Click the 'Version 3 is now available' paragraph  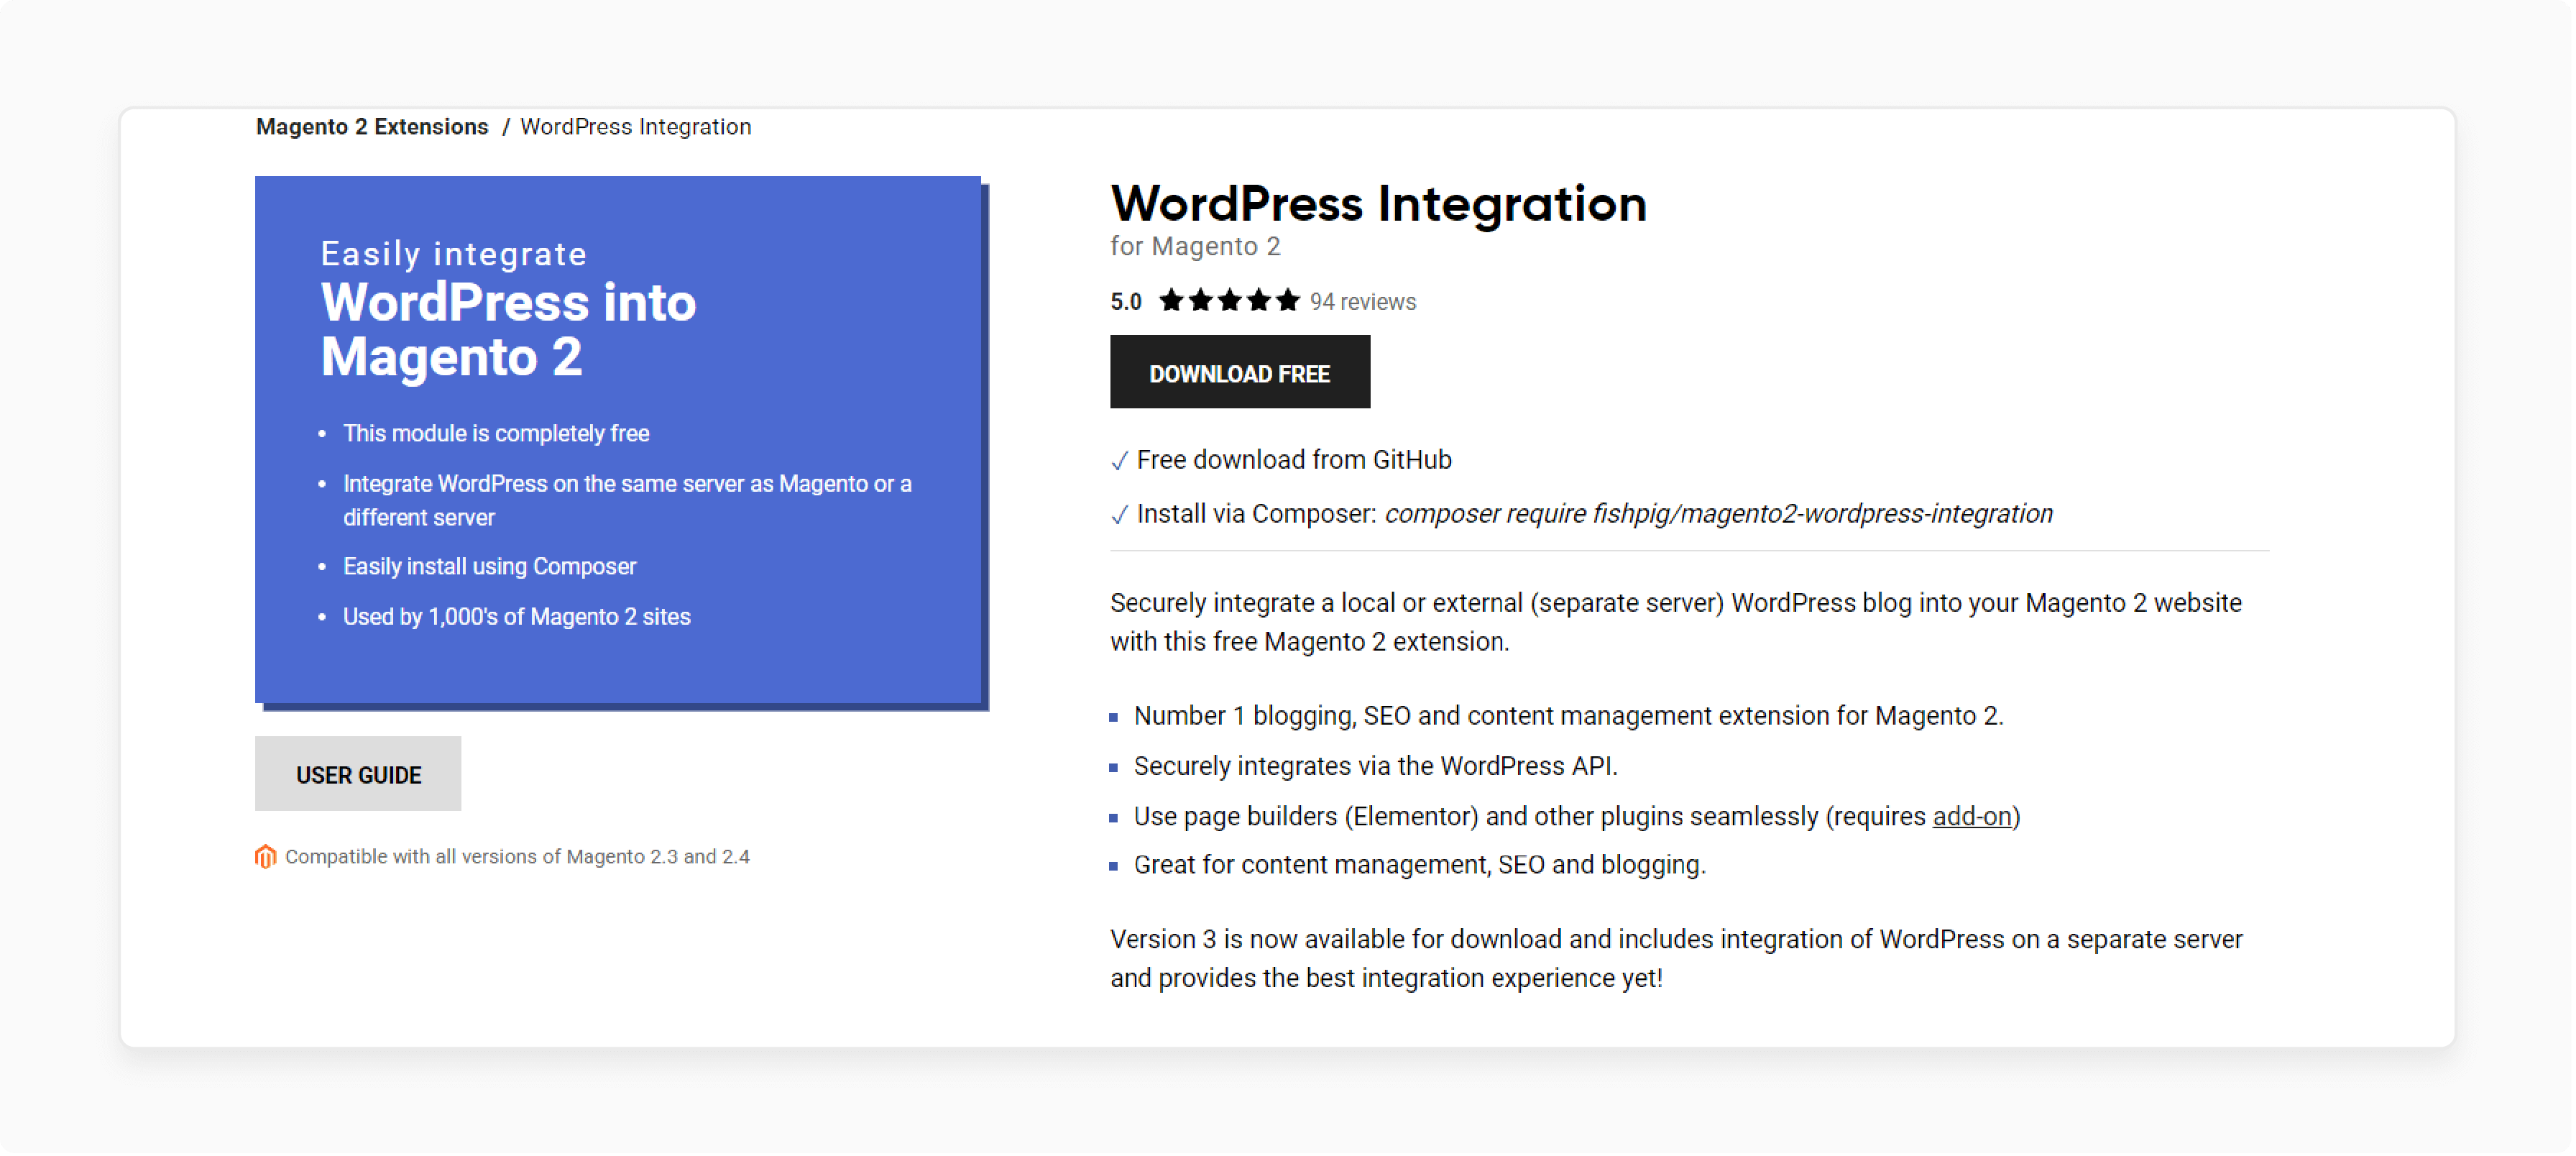click(x=1676, y=959)
